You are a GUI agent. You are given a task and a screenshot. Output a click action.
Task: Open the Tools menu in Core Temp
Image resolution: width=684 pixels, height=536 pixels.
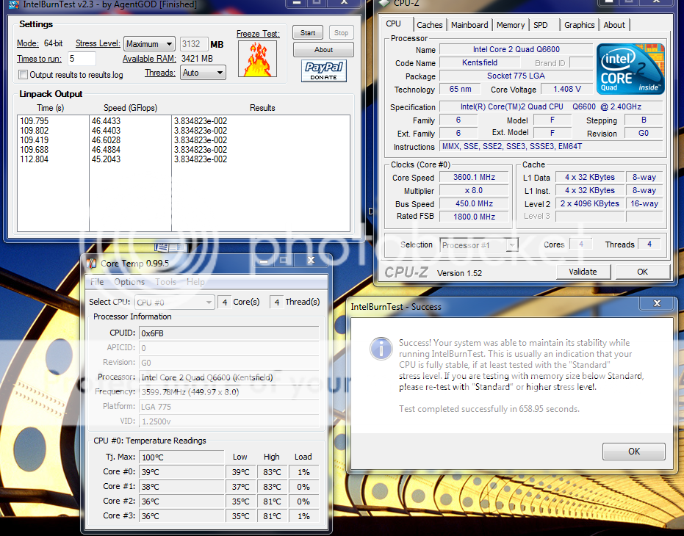[165, 282]
